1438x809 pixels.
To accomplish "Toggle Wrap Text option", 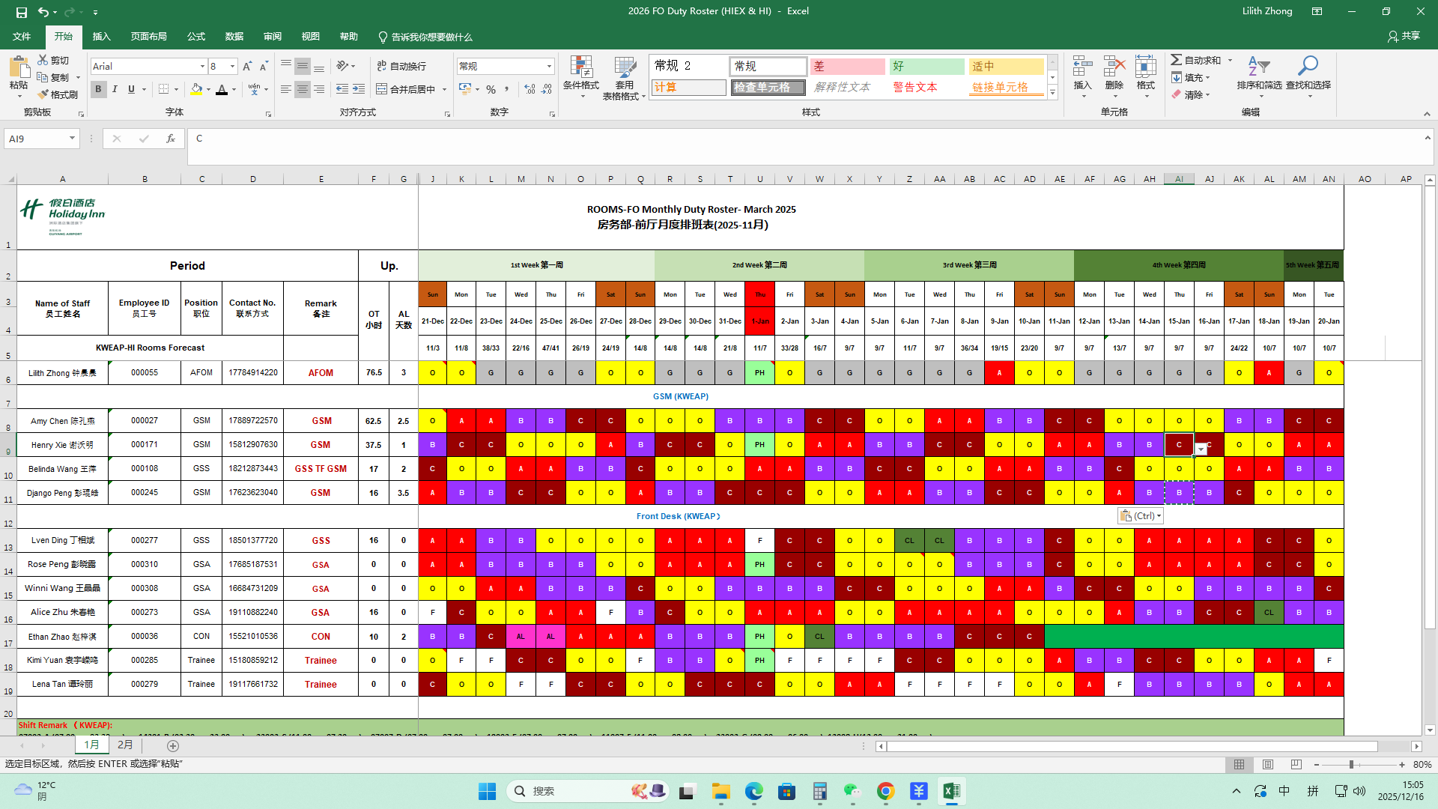I will pyautogui.click(x=401, y=67).
